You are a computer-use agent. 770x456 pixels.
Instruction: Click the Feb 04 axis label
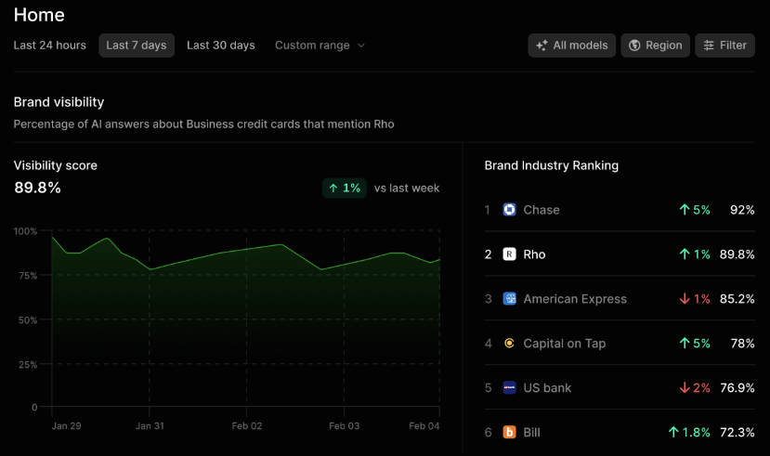[x=424, y=426]
